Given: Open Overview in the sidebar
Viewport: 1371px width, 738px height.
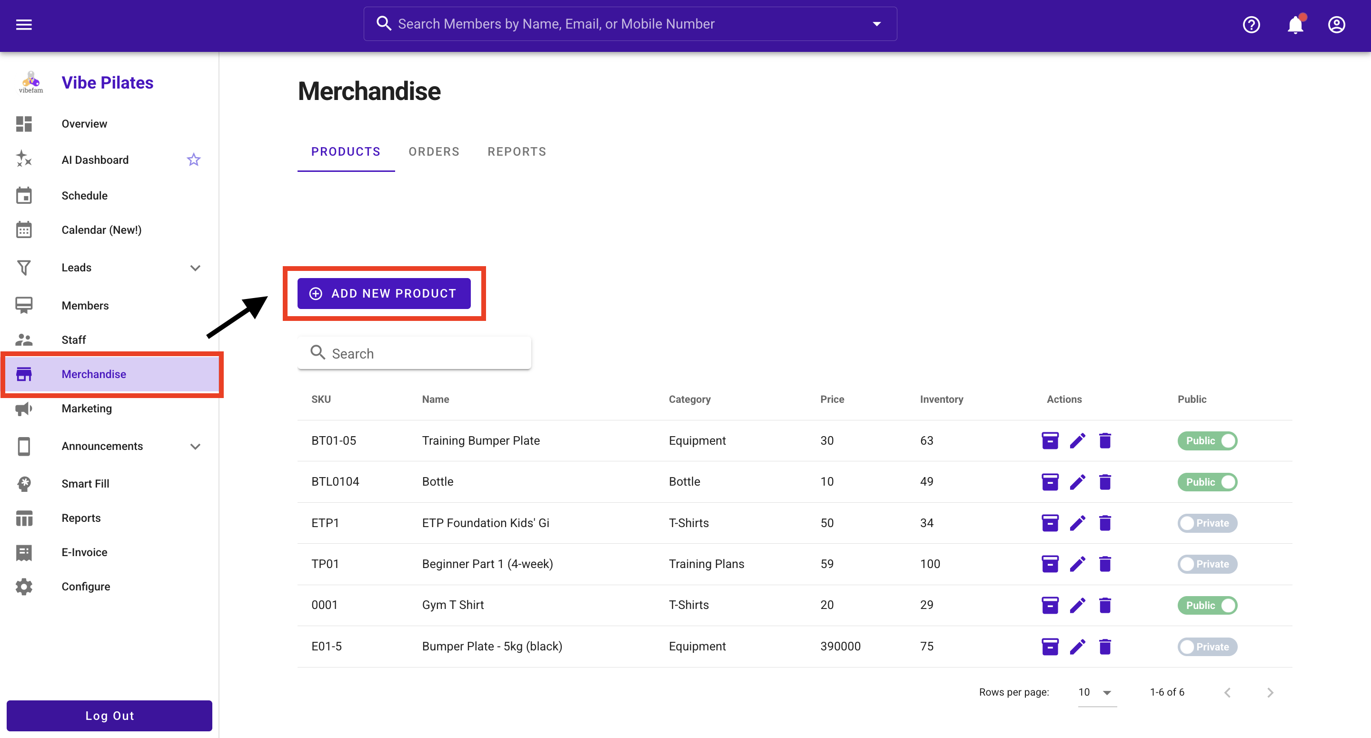Looking at the screenshot, I should point(109,124).
